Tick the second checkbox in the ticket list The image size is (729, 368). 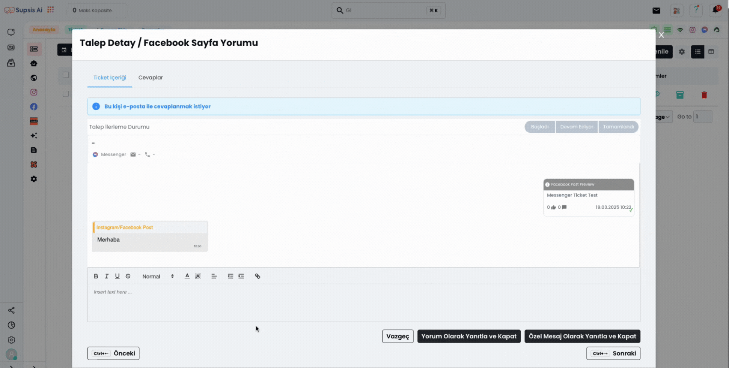click(66, 94)
